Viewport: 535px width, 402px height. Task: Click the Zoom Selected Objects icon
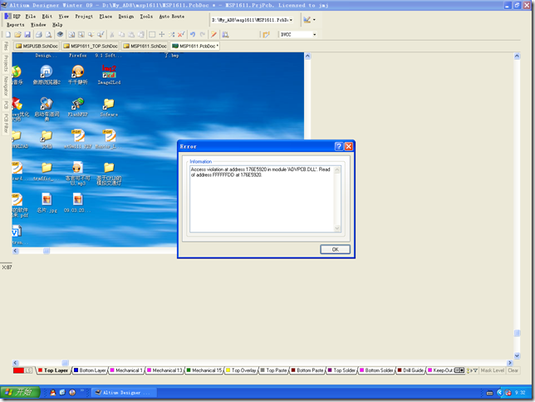point(91,34)
